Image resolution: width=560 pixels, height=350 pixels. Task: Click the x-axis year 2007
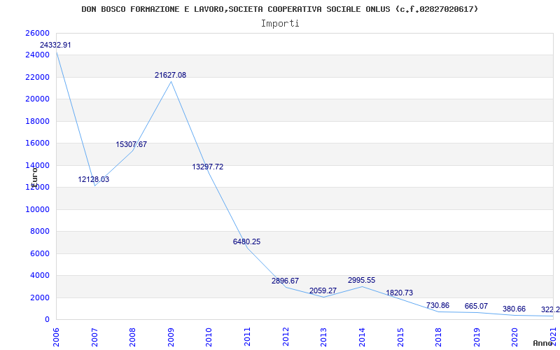click(x=94, y=337)
